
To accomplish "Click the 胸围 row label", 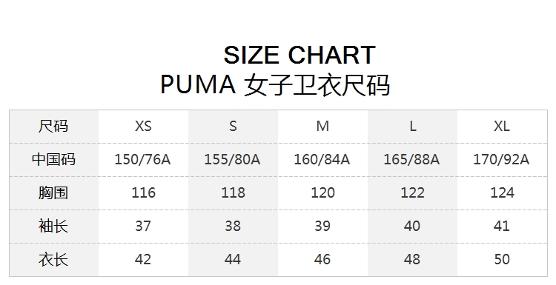I will coord(53,193).
